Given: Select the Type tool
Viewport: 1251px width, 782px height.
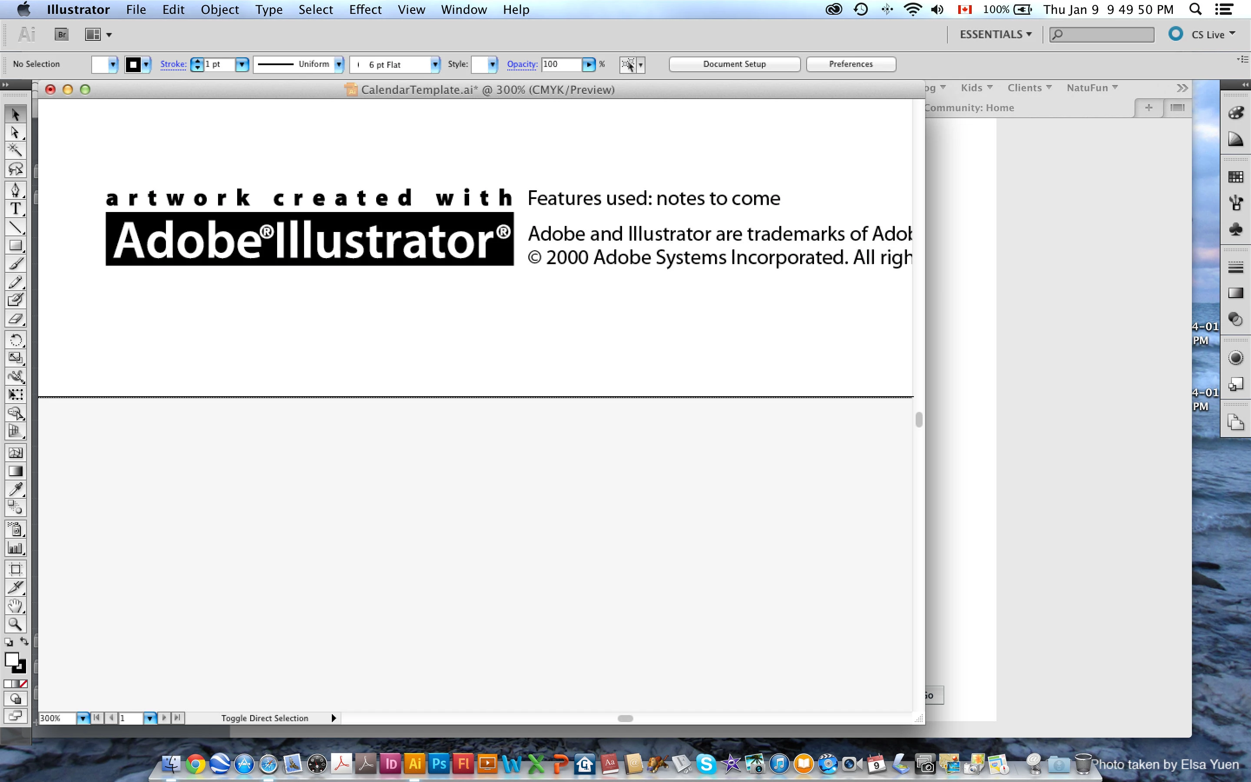Looking at the screenshot, I should (x=15, y=209).
